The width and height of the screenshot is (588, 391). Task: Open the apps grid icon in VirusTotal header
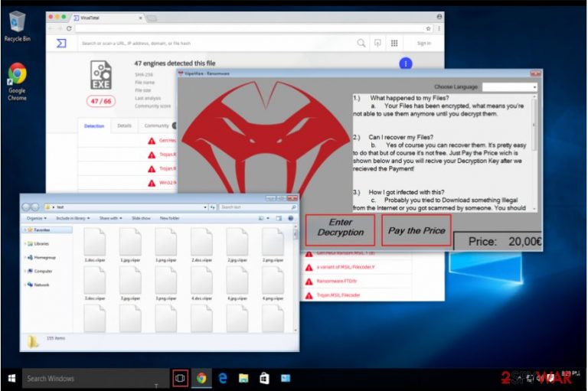[394, 43]
